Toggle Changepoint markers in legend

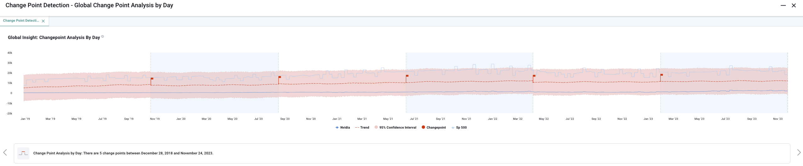pyautogui.click(x=434, y=128)
